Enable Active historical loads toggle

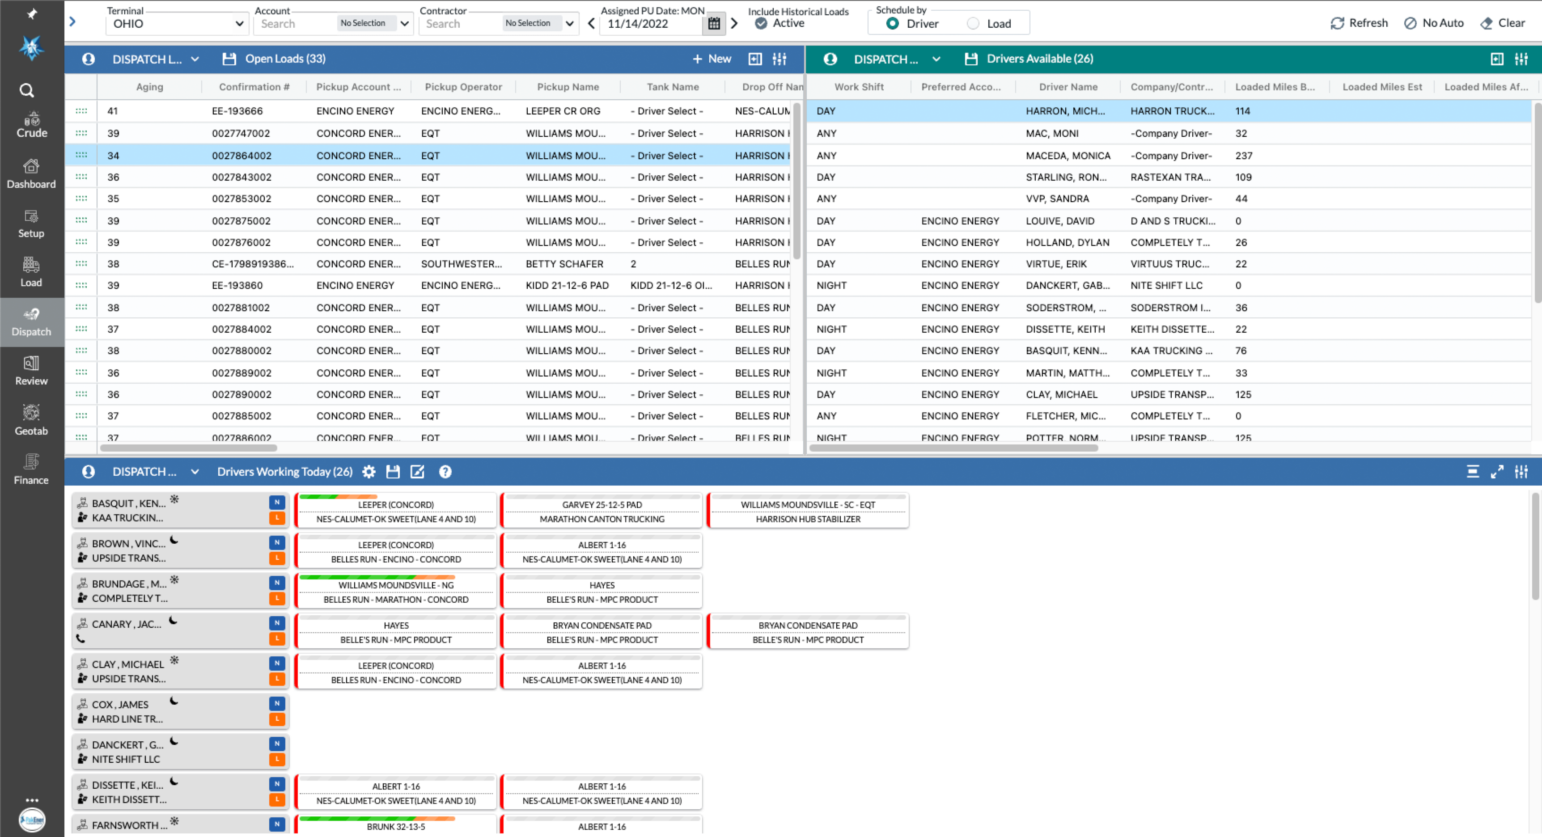coord(761,23)
